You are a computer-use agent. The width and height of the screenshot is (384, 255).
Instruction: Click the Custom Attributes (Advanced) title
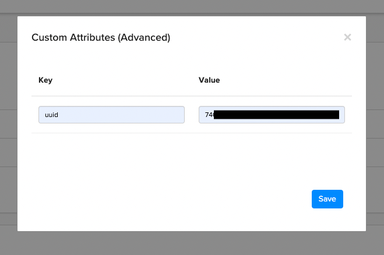click(x=101, y=38)
